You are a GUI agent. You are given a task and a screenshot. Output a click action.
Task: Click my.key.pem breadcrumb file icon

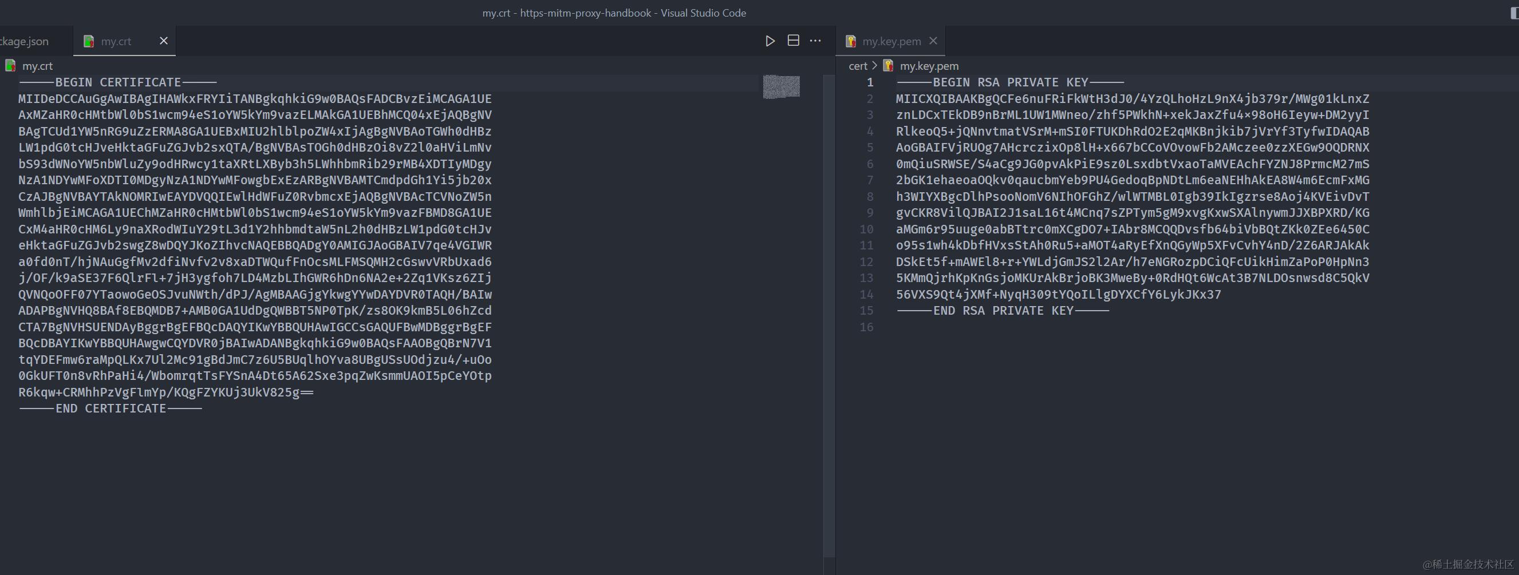888,65
